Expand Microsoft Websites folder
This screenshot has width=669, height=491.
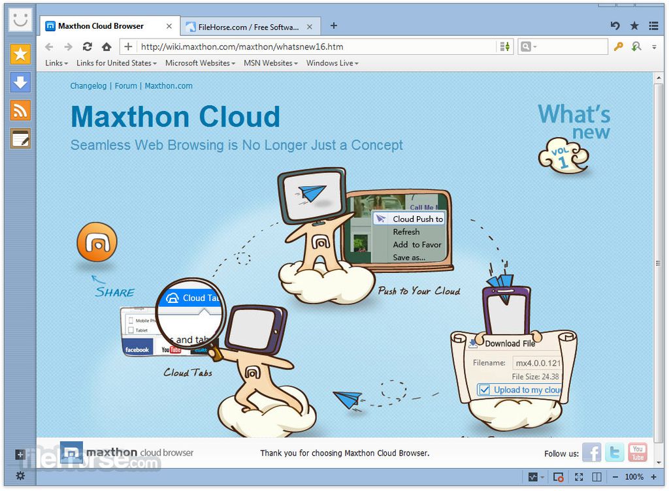click(200, 63)
